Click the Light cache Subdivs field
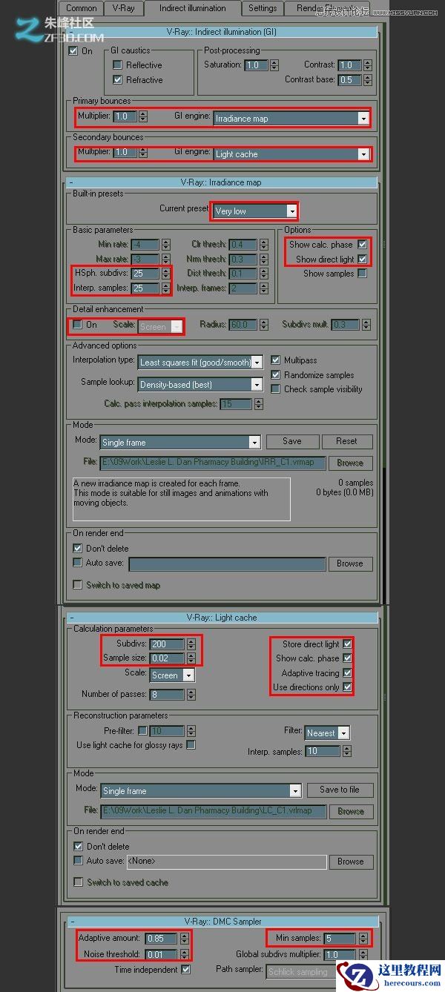The width and height of the screenshot is (445, 992). 166,644
